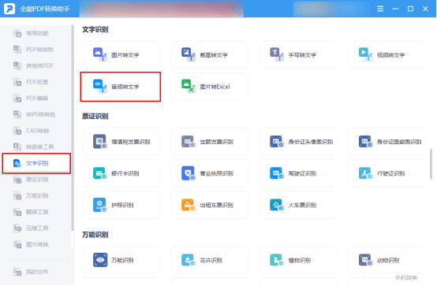Open the PDF处理 sidebar section
This screenshot has height=286, width=437.
pyautogui.click(x=36, y=82)
